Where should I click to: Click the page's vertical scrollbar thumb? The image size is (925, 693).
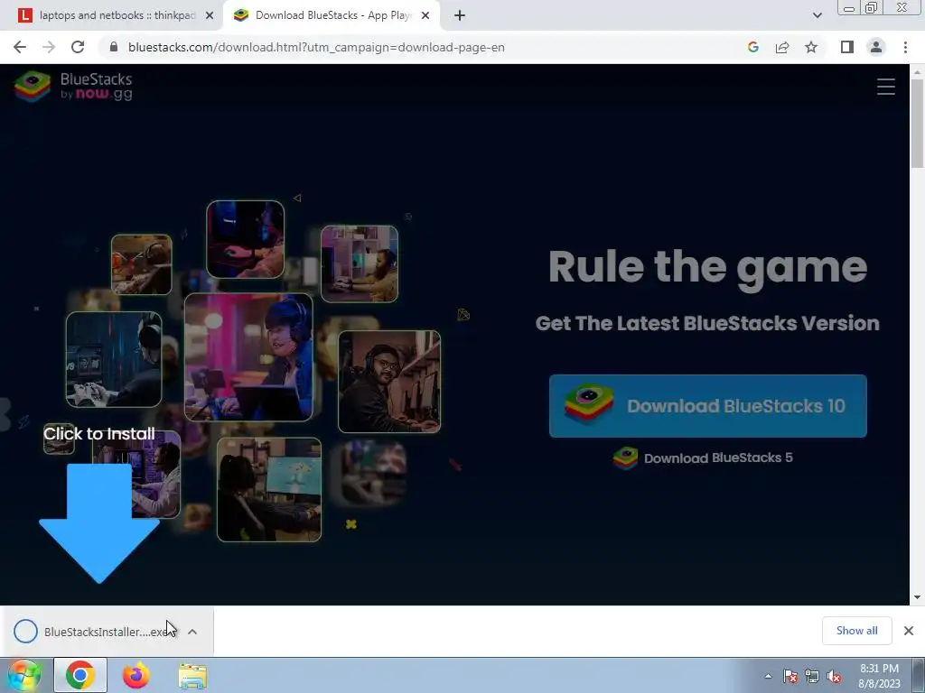[x=918, y=124]
